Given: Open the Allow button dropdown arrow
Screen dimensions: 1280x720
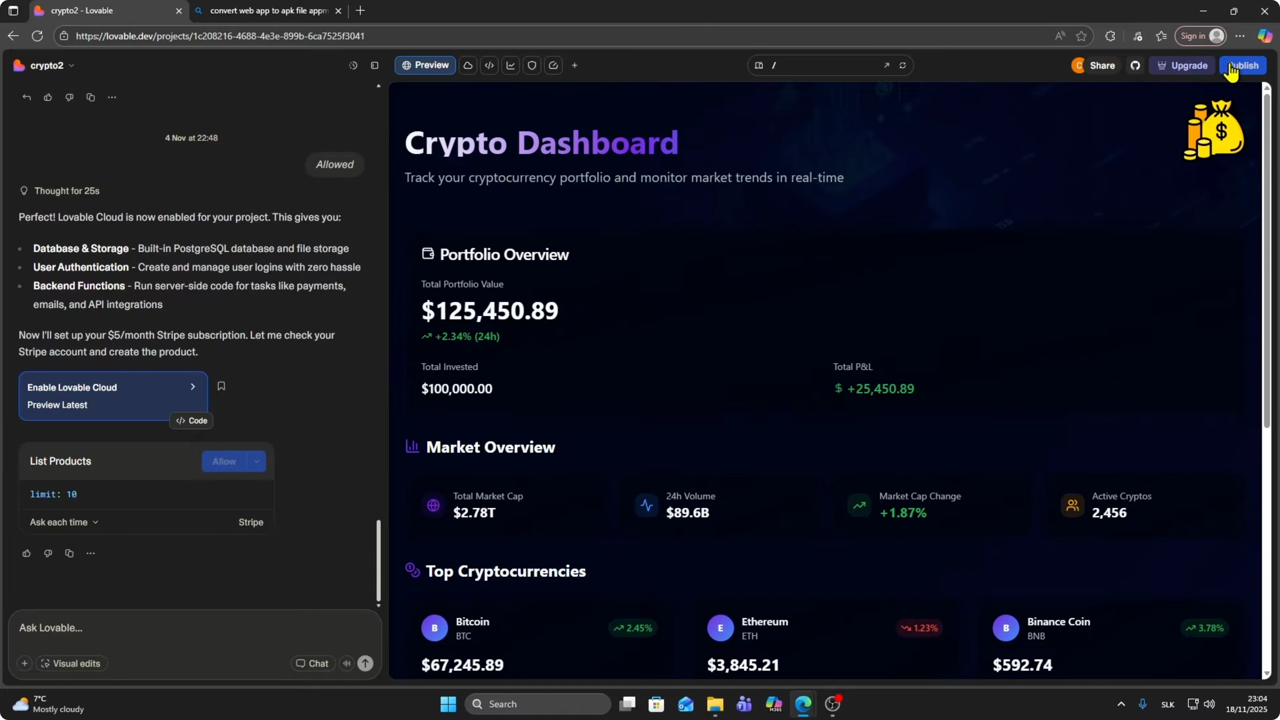Looking at the screenshot, I should click(256, 461).
